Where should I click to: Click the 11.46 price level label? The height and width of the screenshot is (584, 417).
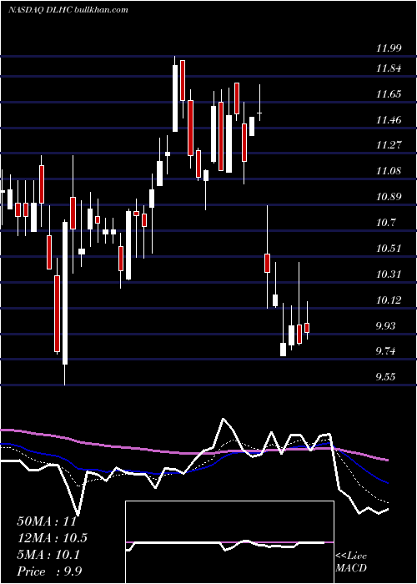tap(389, 120)
